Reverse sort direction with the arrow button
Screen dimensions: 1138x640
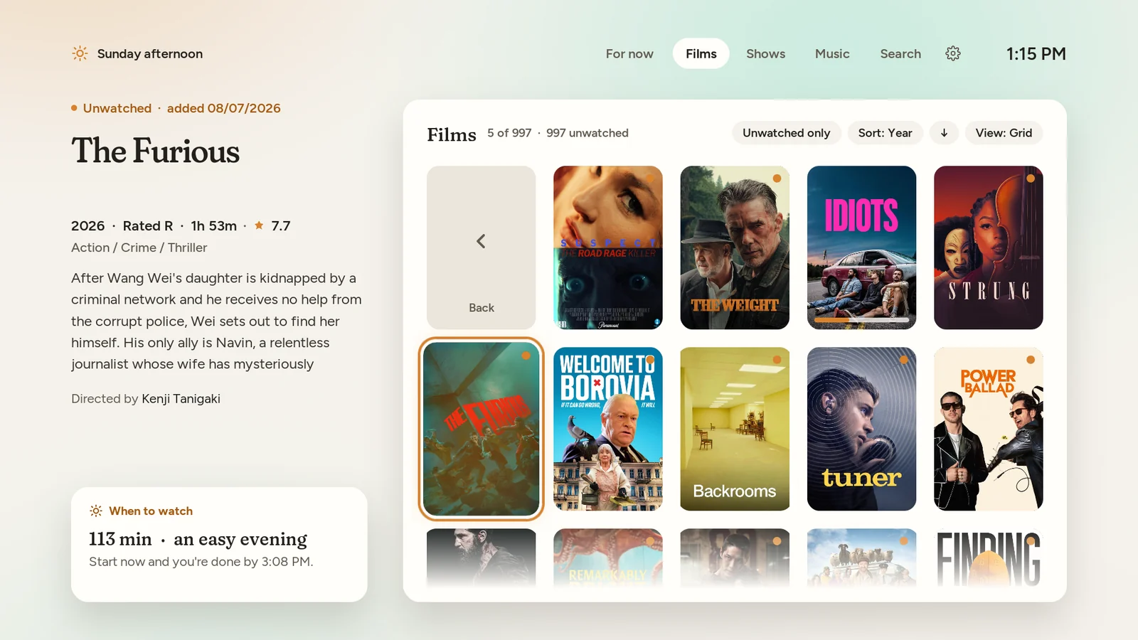(x=944, y=133)
